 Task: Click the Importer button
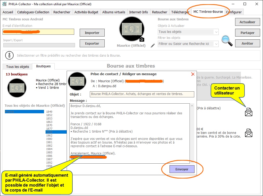[x=92, y=33]
